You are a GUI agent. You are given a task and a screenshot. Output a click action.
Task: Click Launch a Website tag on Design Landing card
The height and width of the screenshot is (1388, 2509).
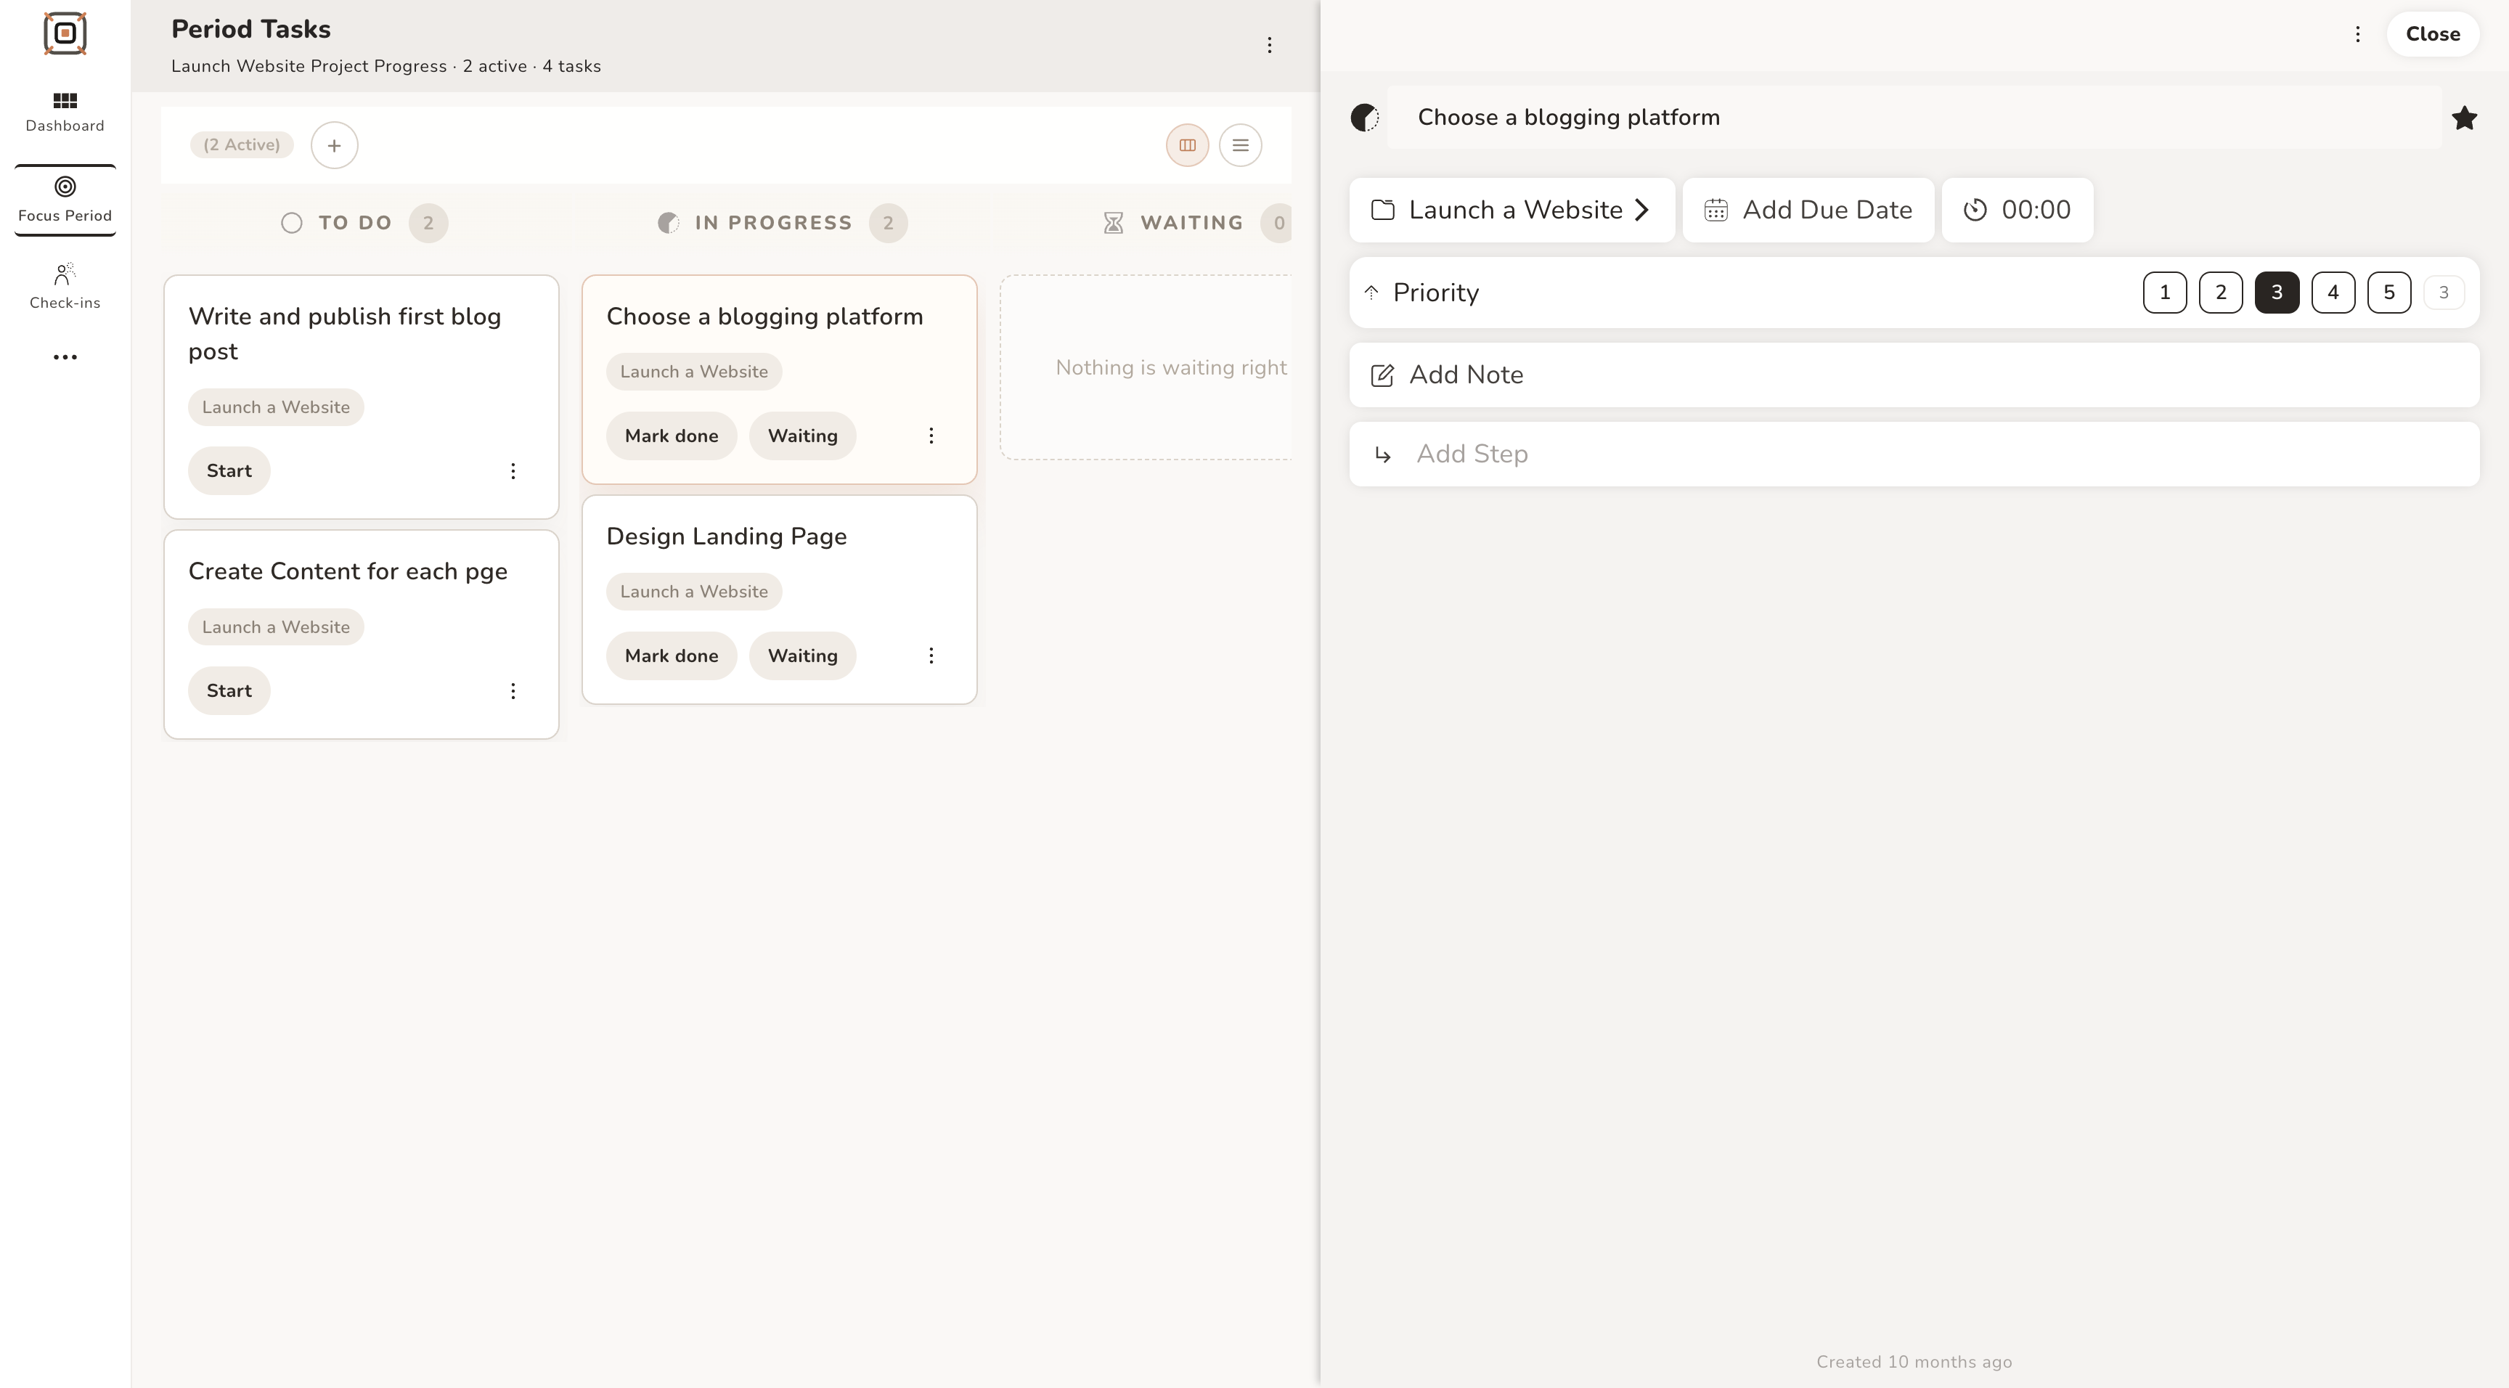(x=693, y=592)
